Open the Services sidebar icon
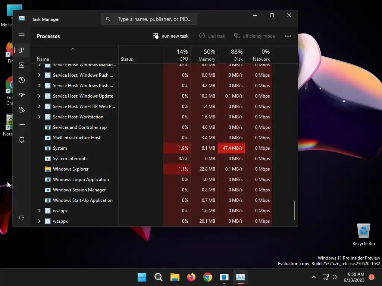This screenshot has height=286, width=382. coord(21,140)
